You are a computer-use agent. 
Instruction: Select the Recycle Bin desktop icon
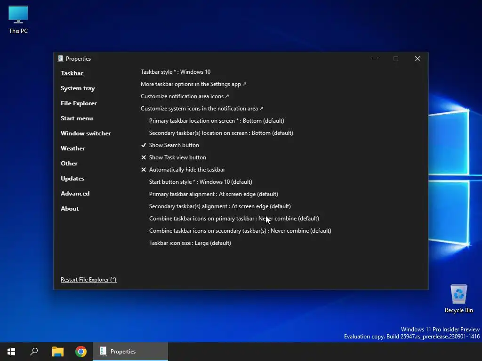coord(458,298)
